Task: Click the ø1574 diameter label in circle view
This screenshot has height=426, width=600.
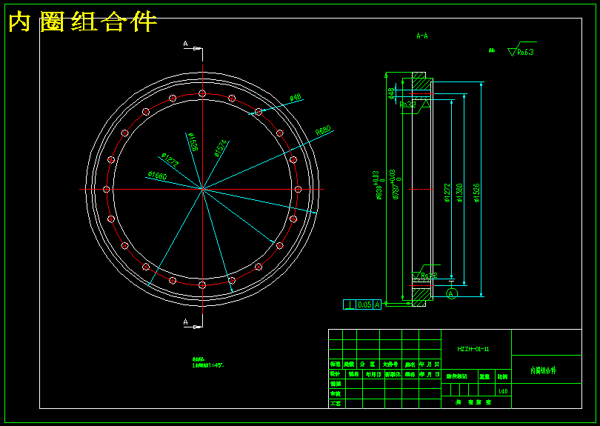Action: (221, 148)
